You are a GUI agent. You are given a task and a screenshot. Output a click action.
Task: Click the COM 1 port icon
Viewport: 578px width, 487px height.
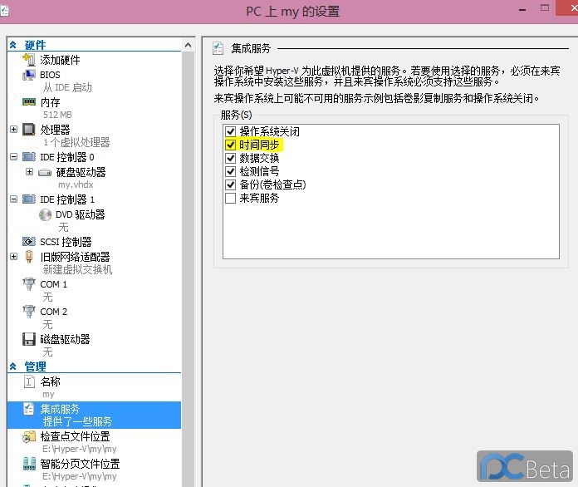point(29,284)
